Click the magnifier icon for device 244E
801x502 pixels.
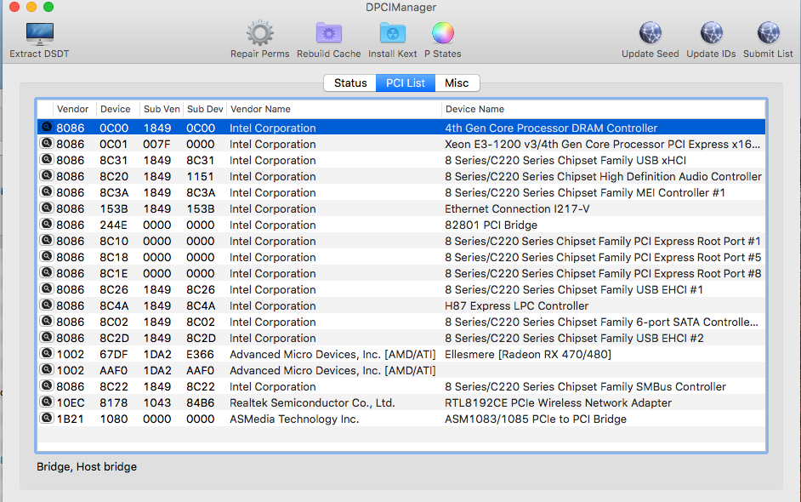(x=47, y=224)
